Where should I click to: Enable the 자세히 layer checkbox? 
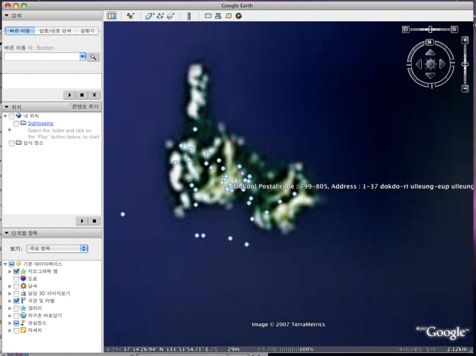click(x=16, y=330)
